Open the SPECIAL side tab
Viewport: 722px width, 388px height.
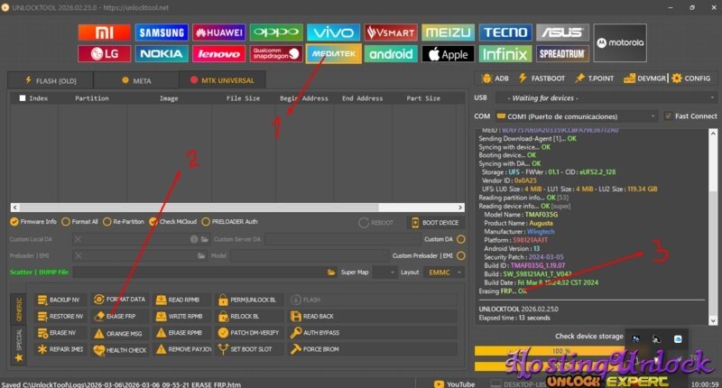(x=19, y=345)
